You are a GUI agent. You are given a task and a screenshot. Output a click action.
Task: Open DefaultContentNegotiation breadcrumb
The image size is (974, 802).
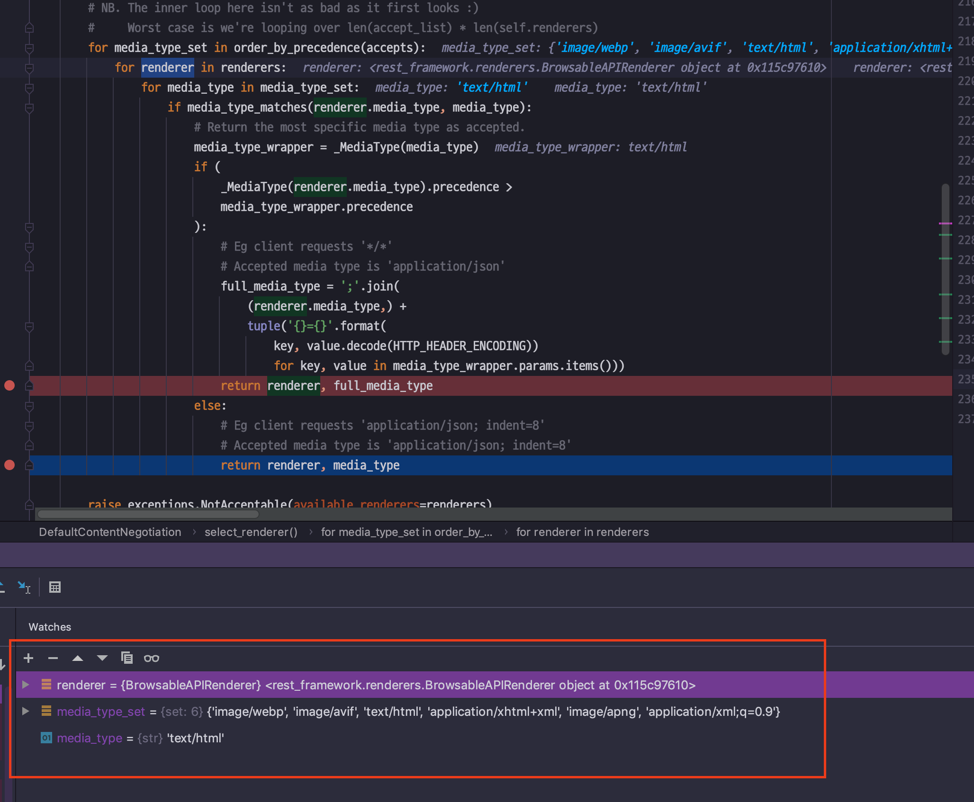[x=110, y=532]
